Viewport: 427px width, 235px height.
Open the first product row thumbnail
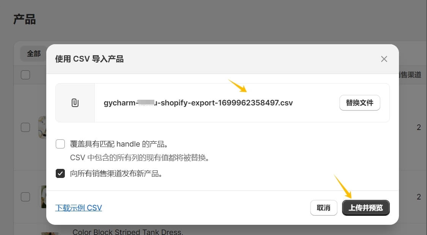[x=42, y=127]
